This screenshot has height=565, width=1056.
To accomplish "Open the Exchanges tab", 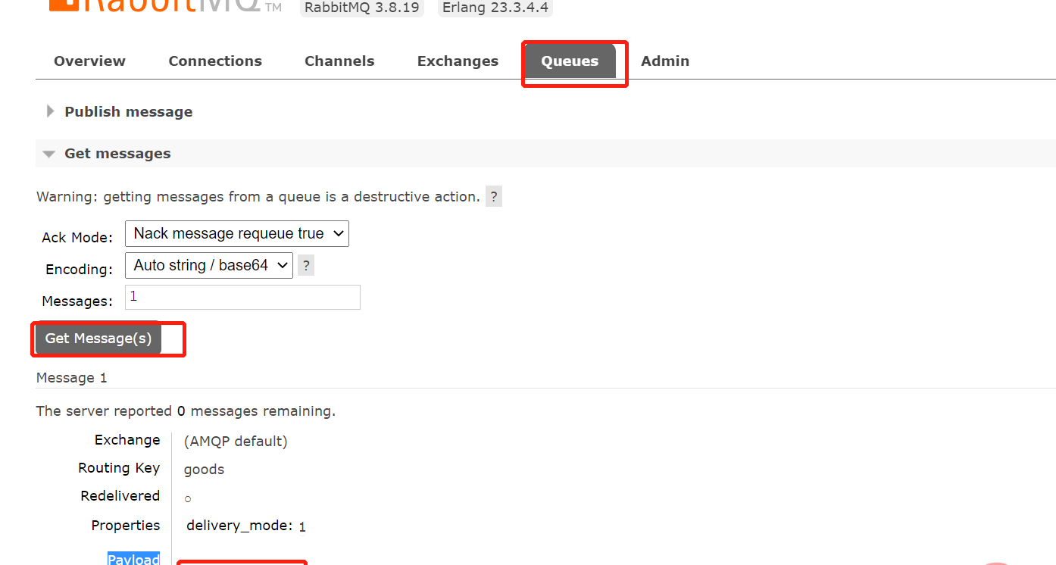I will [458, 61].
